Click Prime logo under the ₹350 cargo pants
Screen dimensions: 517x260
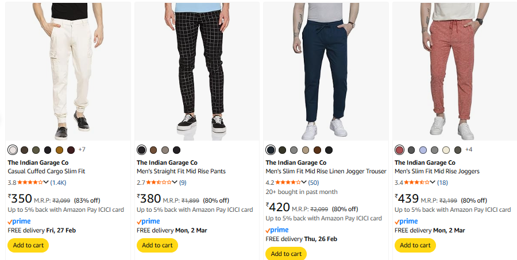pos(19,221)
